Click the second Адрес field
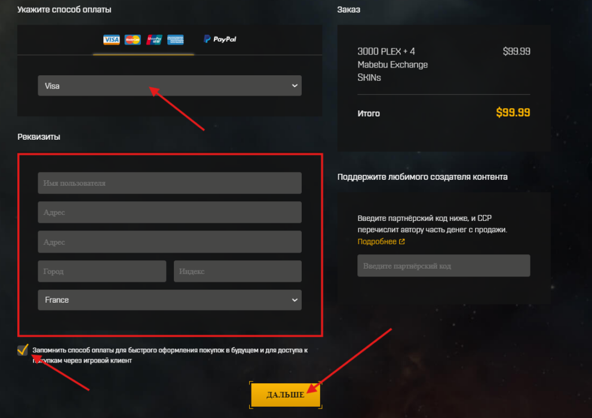The width and height of the screenshot is (592, 418). [170, 242]
